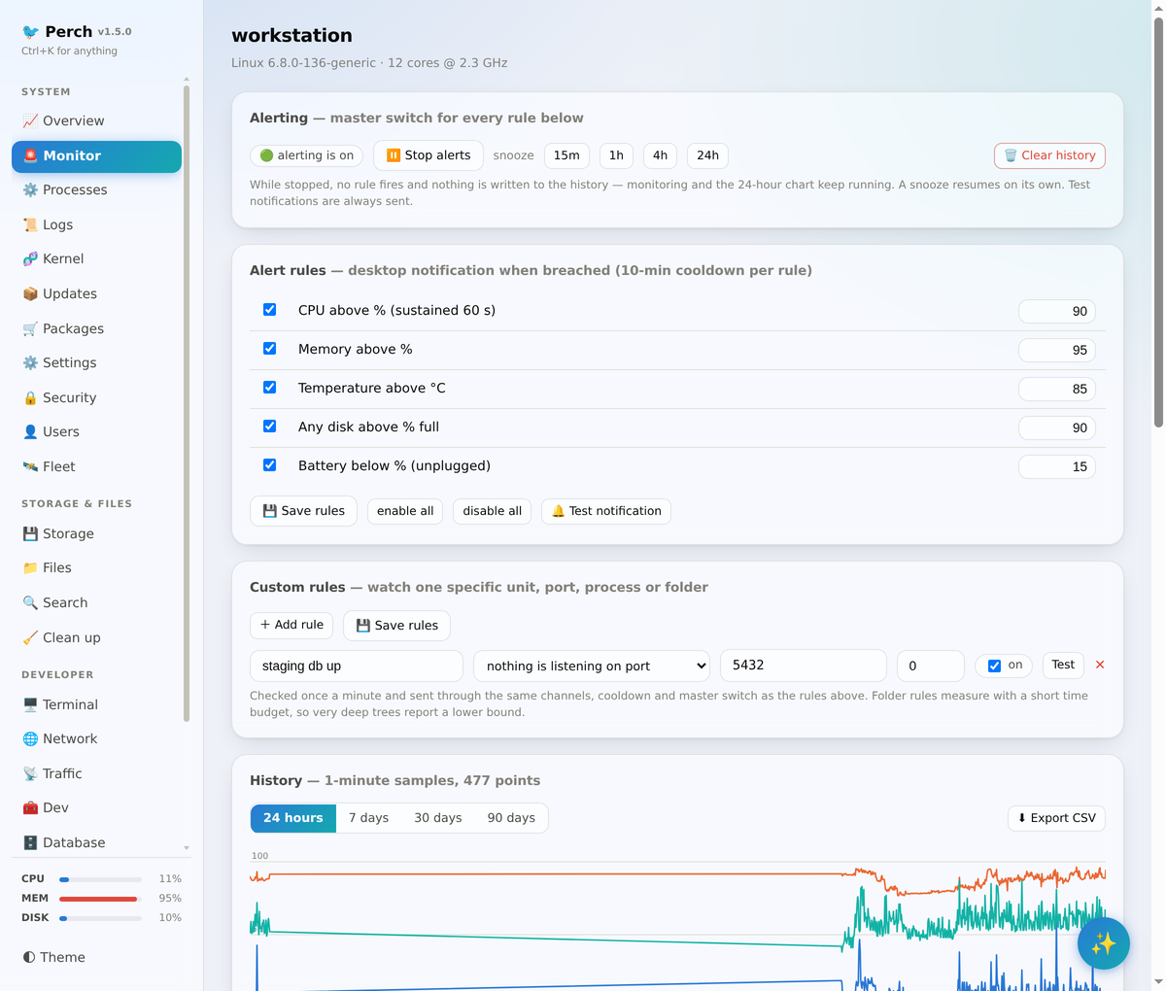Screen dimensions: 1166x991
Task: Snooze alerts for 15m
Action: pos(566,155)
